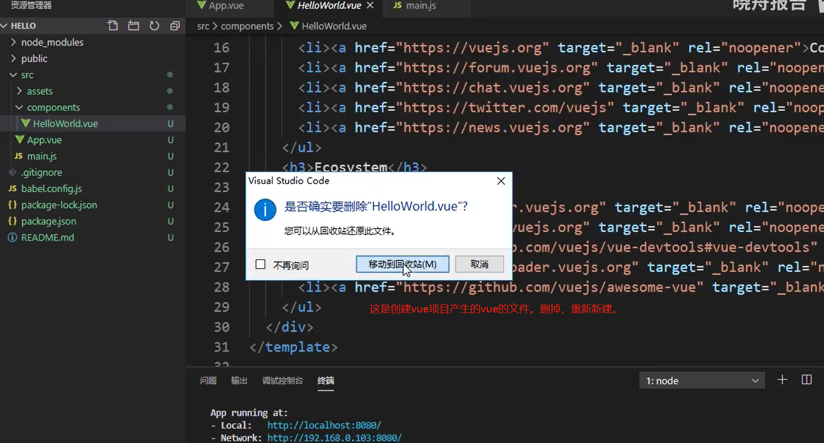Open the 调试控制台 panel tab
This screenshot has height=443, width=824.
[x=282, y=380]
